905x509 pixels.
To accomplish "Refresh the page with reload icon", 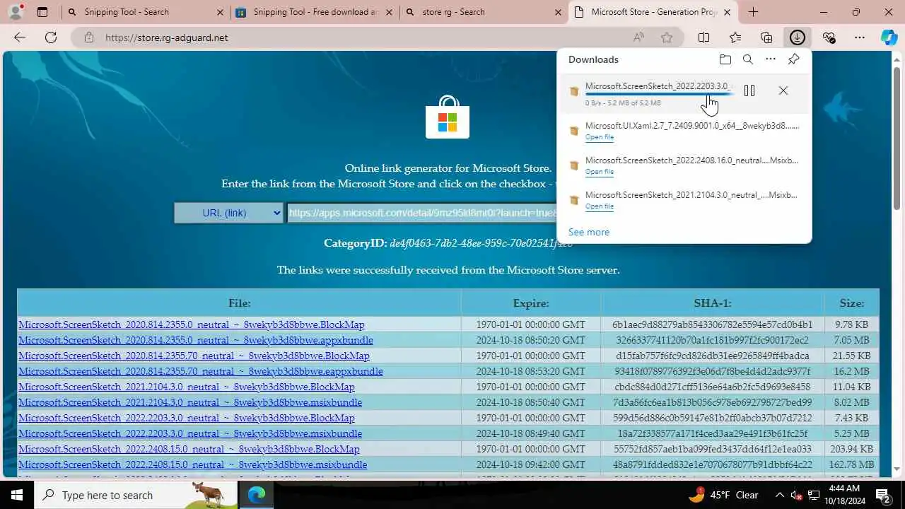I will [51, 37].
